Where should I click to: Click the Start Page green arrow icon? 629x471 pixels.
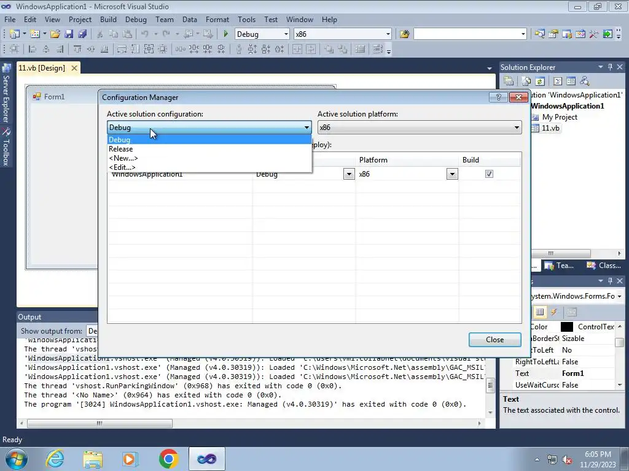tap(608, 34)
